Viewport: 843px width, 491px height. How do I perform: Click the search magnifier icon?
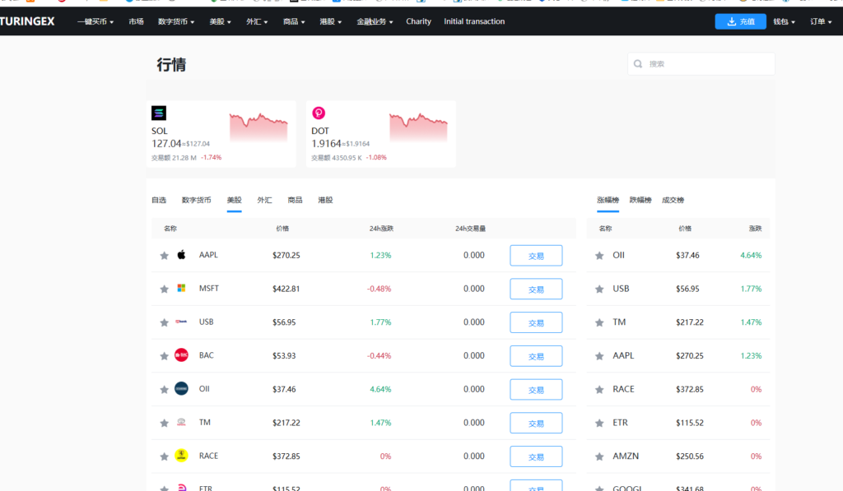(638, 64)
